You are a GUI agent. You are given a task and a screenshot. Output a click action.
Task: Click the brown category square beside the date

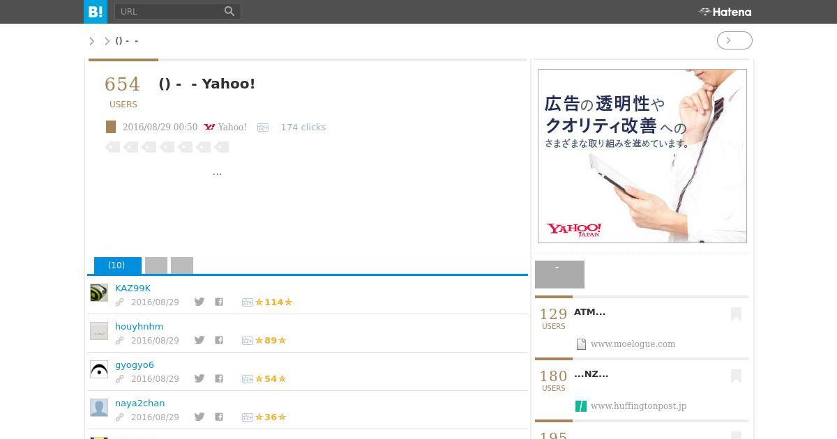111,127
